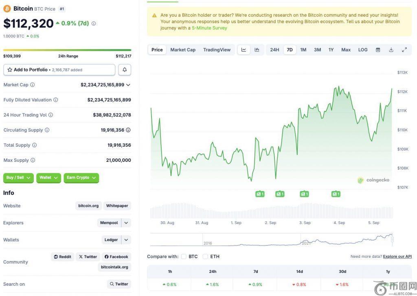Switch to the TradingView chart tab
This screenshot has height=296, width=417.
(x=217, y=50)
